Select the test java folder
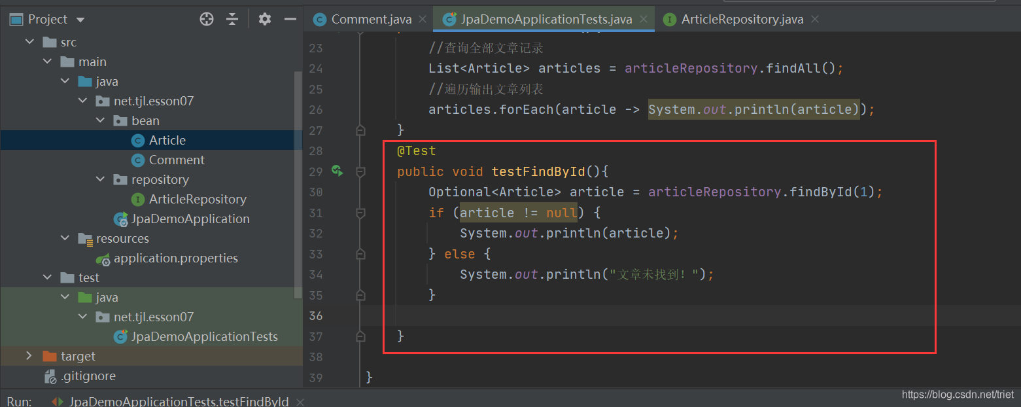 click(x=107, y=297)
